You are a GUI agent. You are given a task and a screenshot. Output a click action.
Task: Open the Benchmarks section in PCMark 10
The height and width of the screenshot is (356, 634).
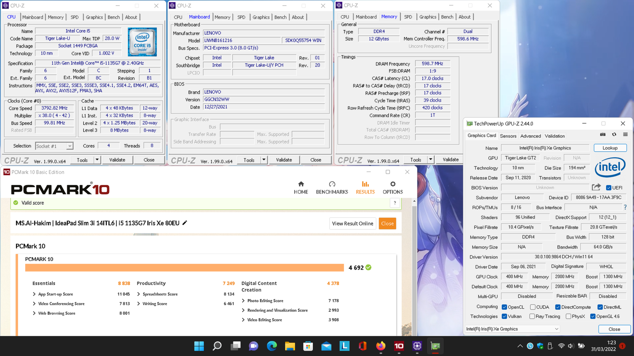tap(332, 188)
